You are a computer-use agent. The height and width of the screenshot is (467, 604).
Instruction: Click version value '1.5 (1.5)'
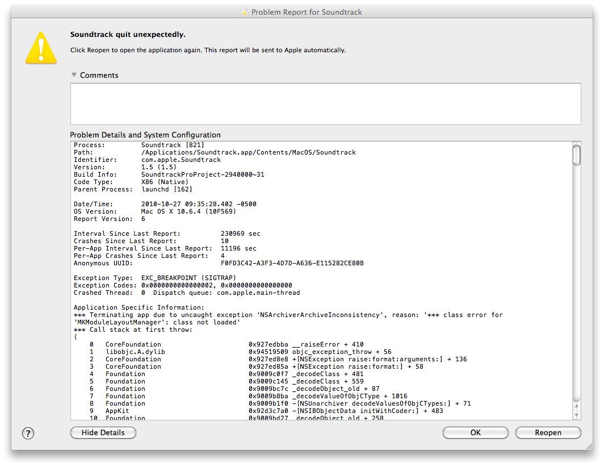pyautogui.click(x=159, y=167)
